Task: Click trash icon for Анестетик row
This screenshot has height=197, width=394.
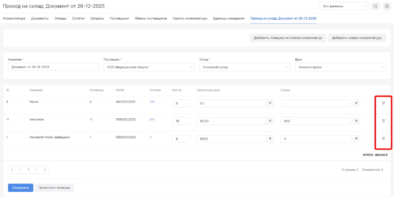Action: coord(383,121)
